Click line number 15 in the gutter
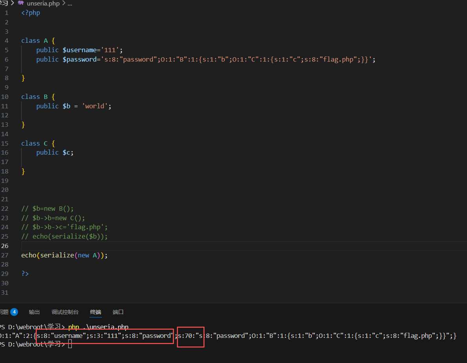The width and height of the screenshot is (467, 363). [5, 143]
